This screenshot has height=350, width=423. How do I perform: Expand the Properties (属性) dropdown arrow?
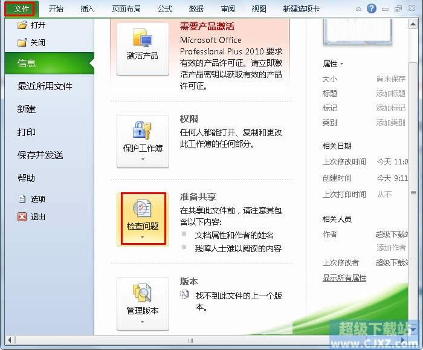tap(342, 64)
